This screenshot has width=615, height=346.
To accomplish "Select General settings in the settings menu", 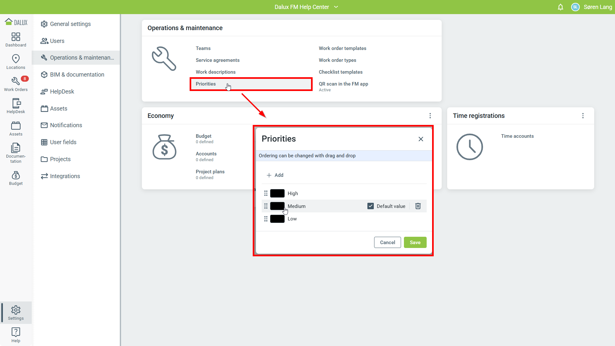I will 70,24.
